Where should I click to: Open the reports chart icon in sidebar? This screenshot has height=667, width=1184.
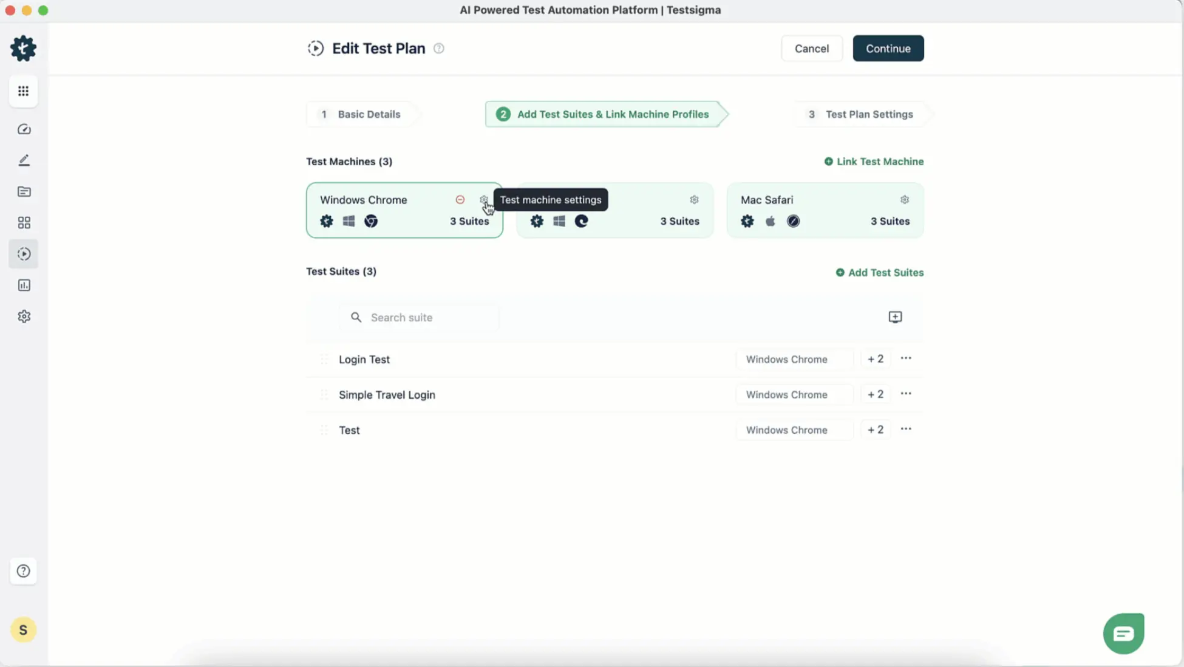point(24,286)
